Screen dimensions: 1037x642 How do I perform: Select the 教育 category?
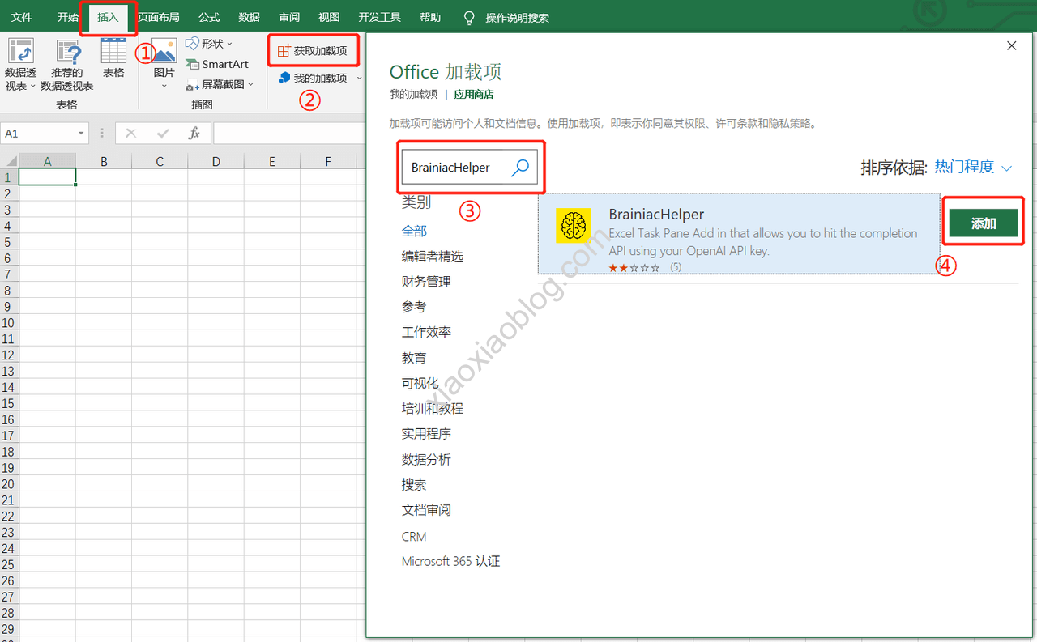[x=413, y=358]
